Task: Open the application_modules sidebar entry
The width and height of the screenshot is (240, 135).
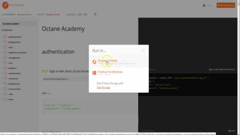Action: point(18,52)
